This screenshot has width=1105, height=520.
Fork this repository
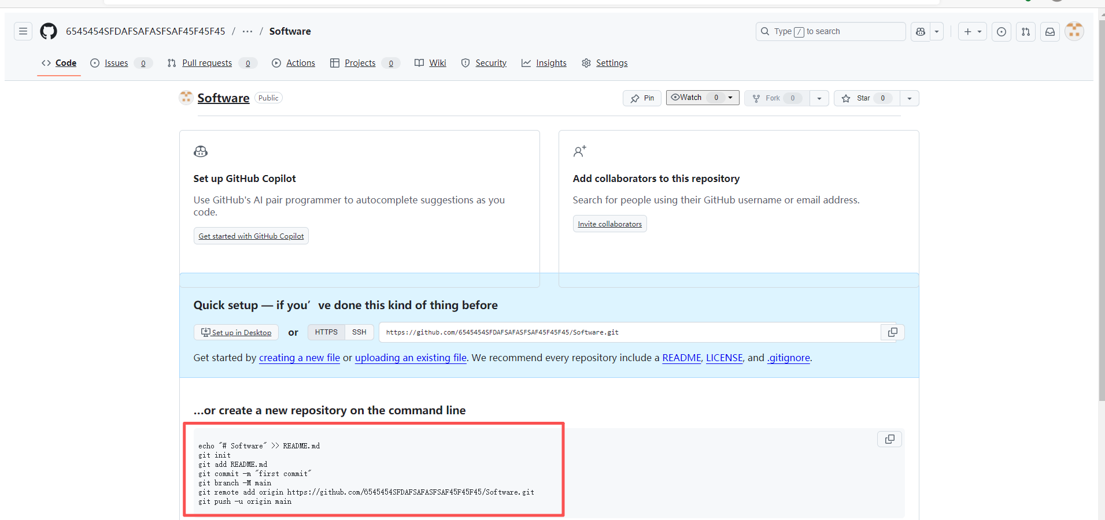point(777,98)
